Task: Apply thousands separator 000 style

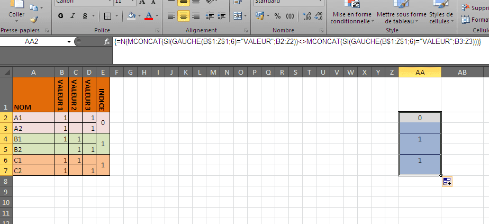Action: tap(289, 16)
